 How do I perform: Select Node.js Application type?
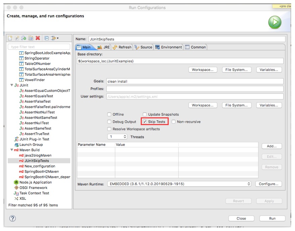pyautogui.click(x=33, y=182)
